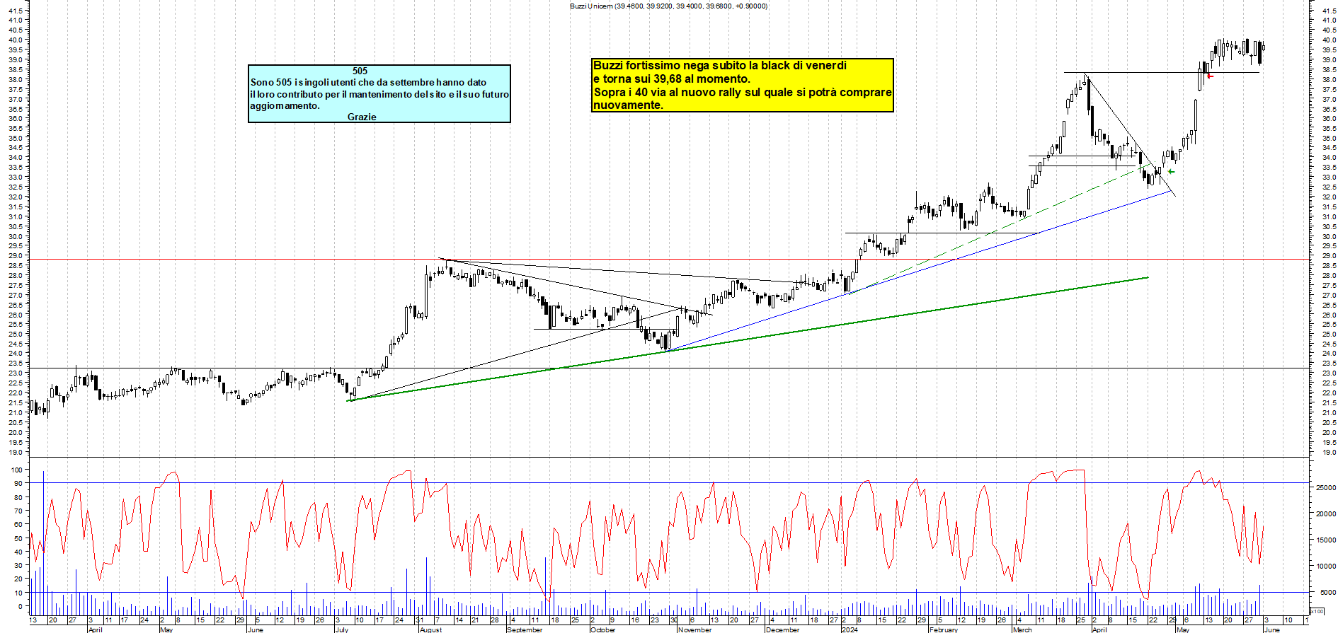Select the blue overbought line at 90

pyautogui.click(x=669, y=483)
